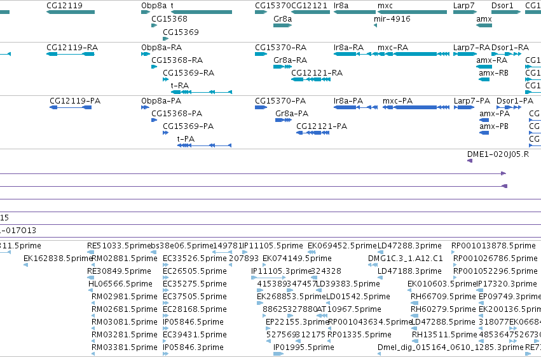This screenshot has height=357, width=541.
Task: Open the CG15368-RA transcript label
Action: (177, 60)
